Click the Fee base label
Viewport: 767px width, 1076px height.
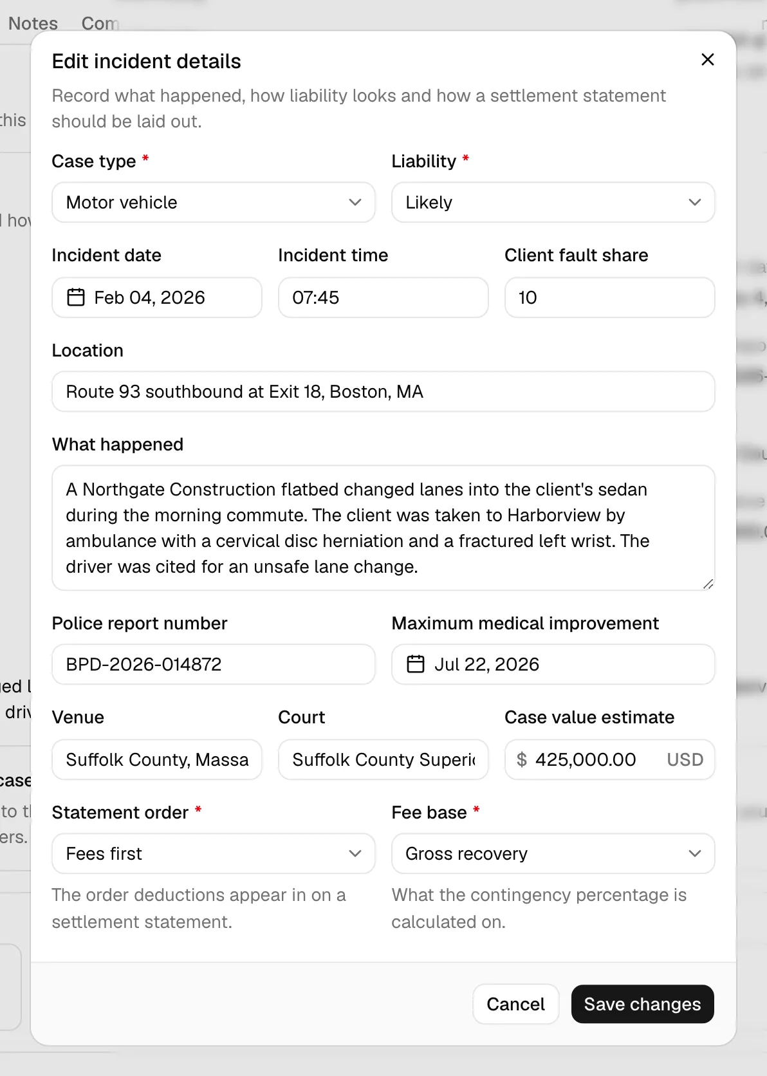[429, 812]
